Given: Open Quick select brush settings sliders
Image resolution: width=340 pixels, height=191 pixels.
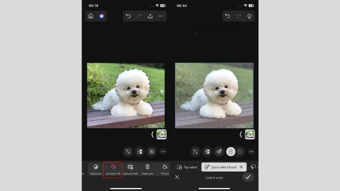Looking at the screenshot, I should coord(241,167).
